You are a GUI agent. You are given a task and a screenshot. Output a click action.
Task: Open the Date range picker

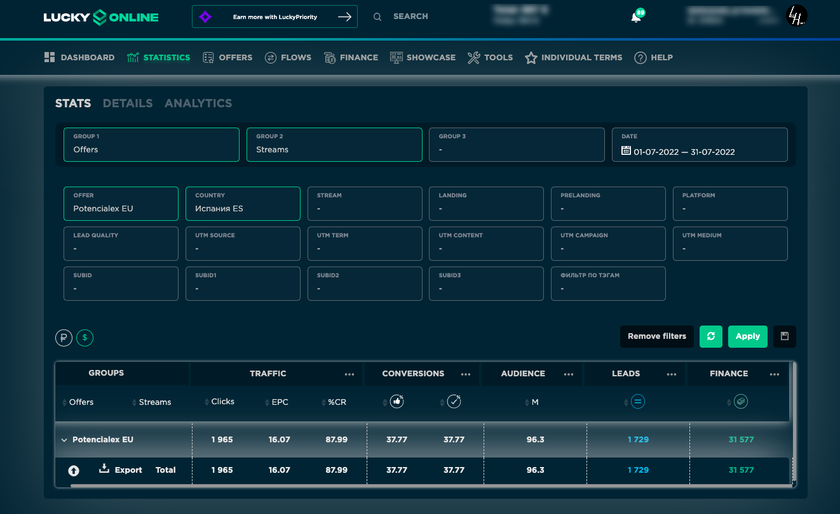point(700,145)
